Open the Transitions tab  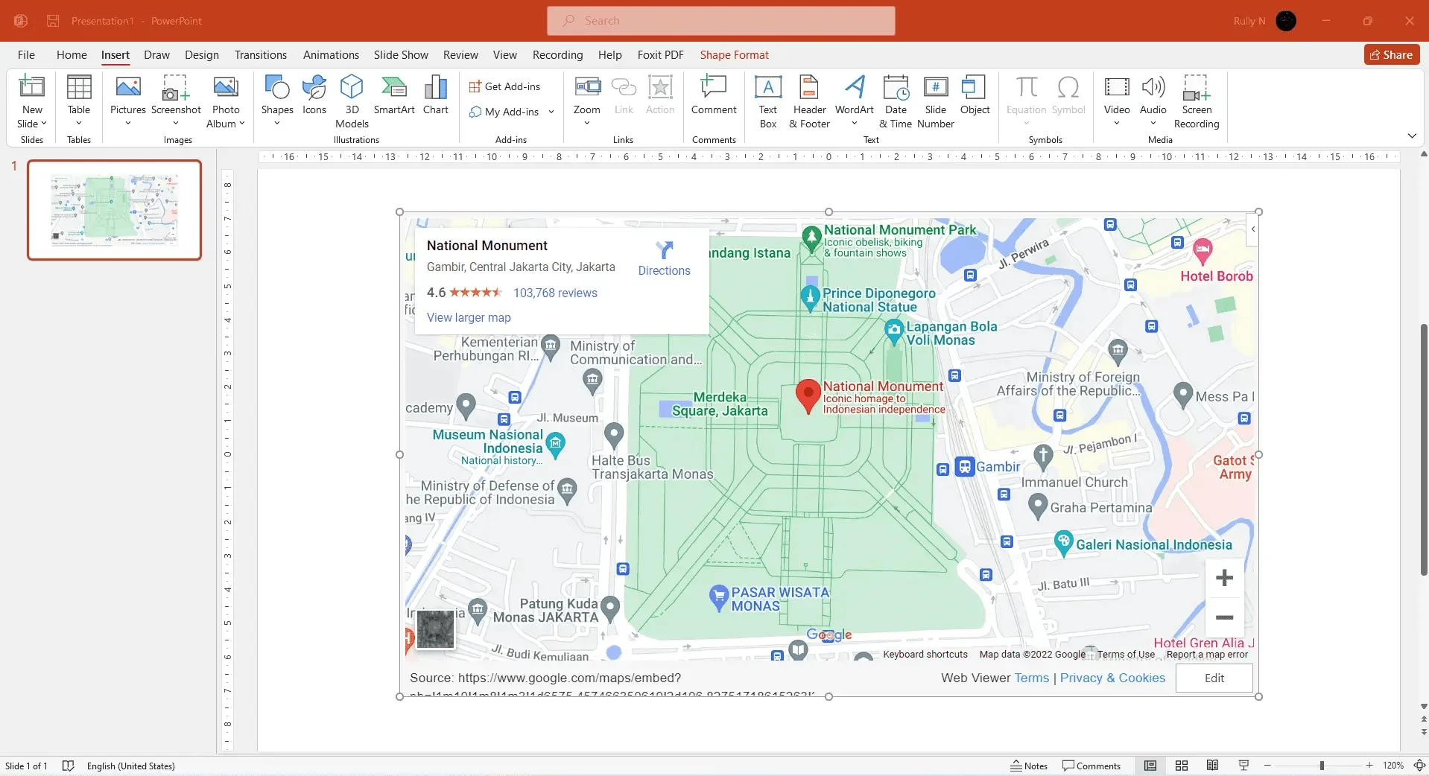click(260, 55)
